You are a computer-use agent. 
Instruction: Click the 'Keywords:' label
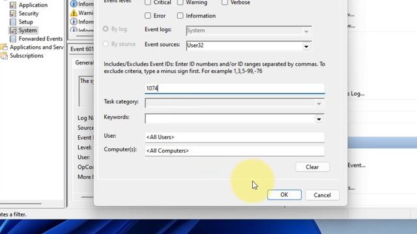117,117
